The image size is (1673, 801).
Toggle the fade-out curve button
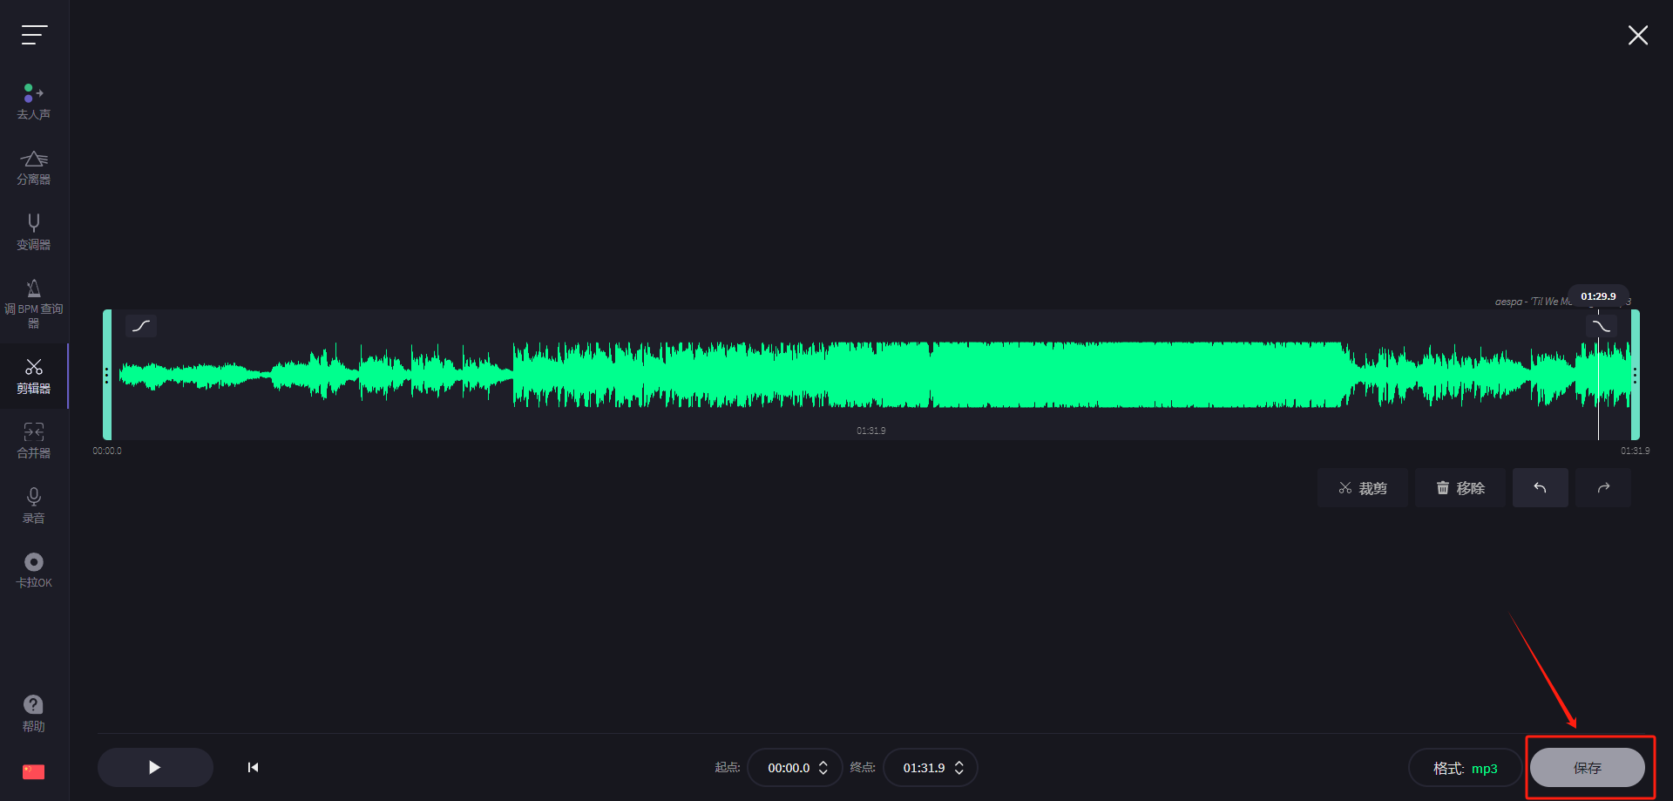point(1602,326)
